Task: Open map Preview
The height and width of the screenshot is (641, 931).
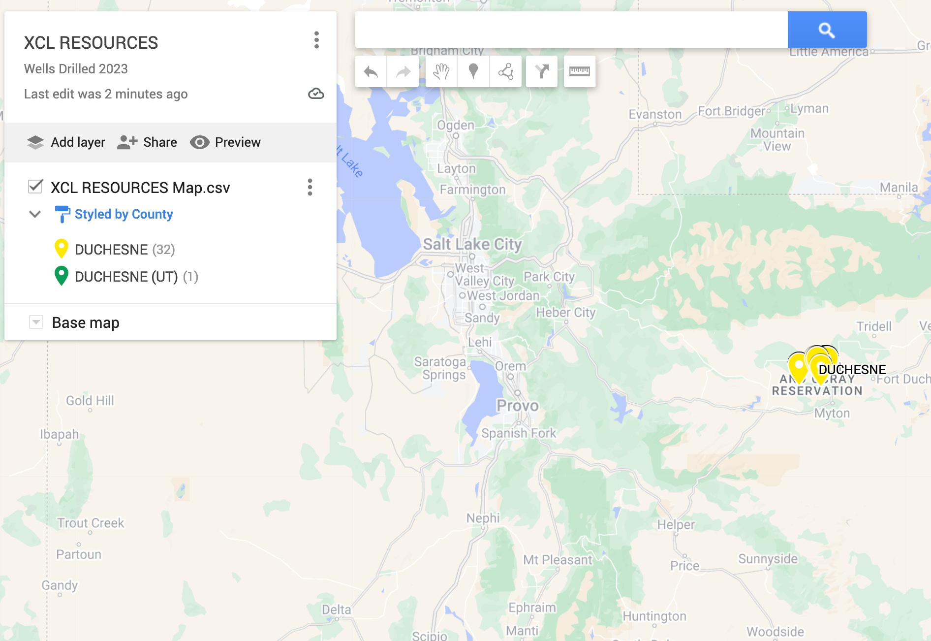Action: [225, 142]
